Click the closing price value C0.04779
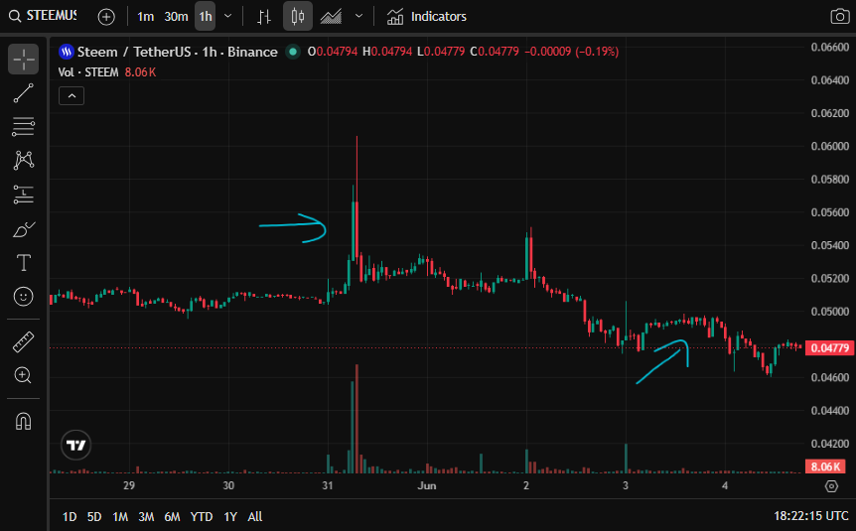Screen dimensions: 856x531 (495, 52)
